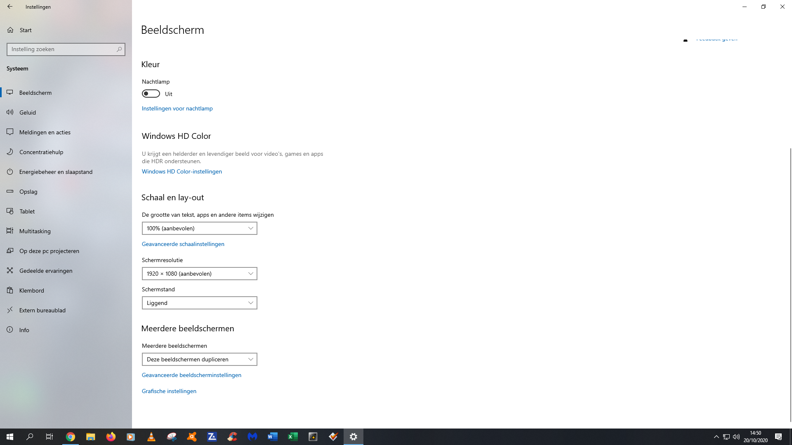Open CCleaner from taskbar
The image size is (792, 445).
(232, 437)
